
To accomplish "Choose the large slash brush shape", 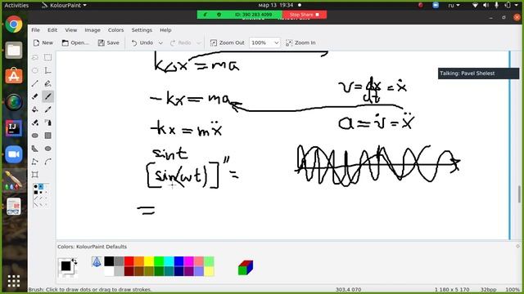I will click(36, 198).
